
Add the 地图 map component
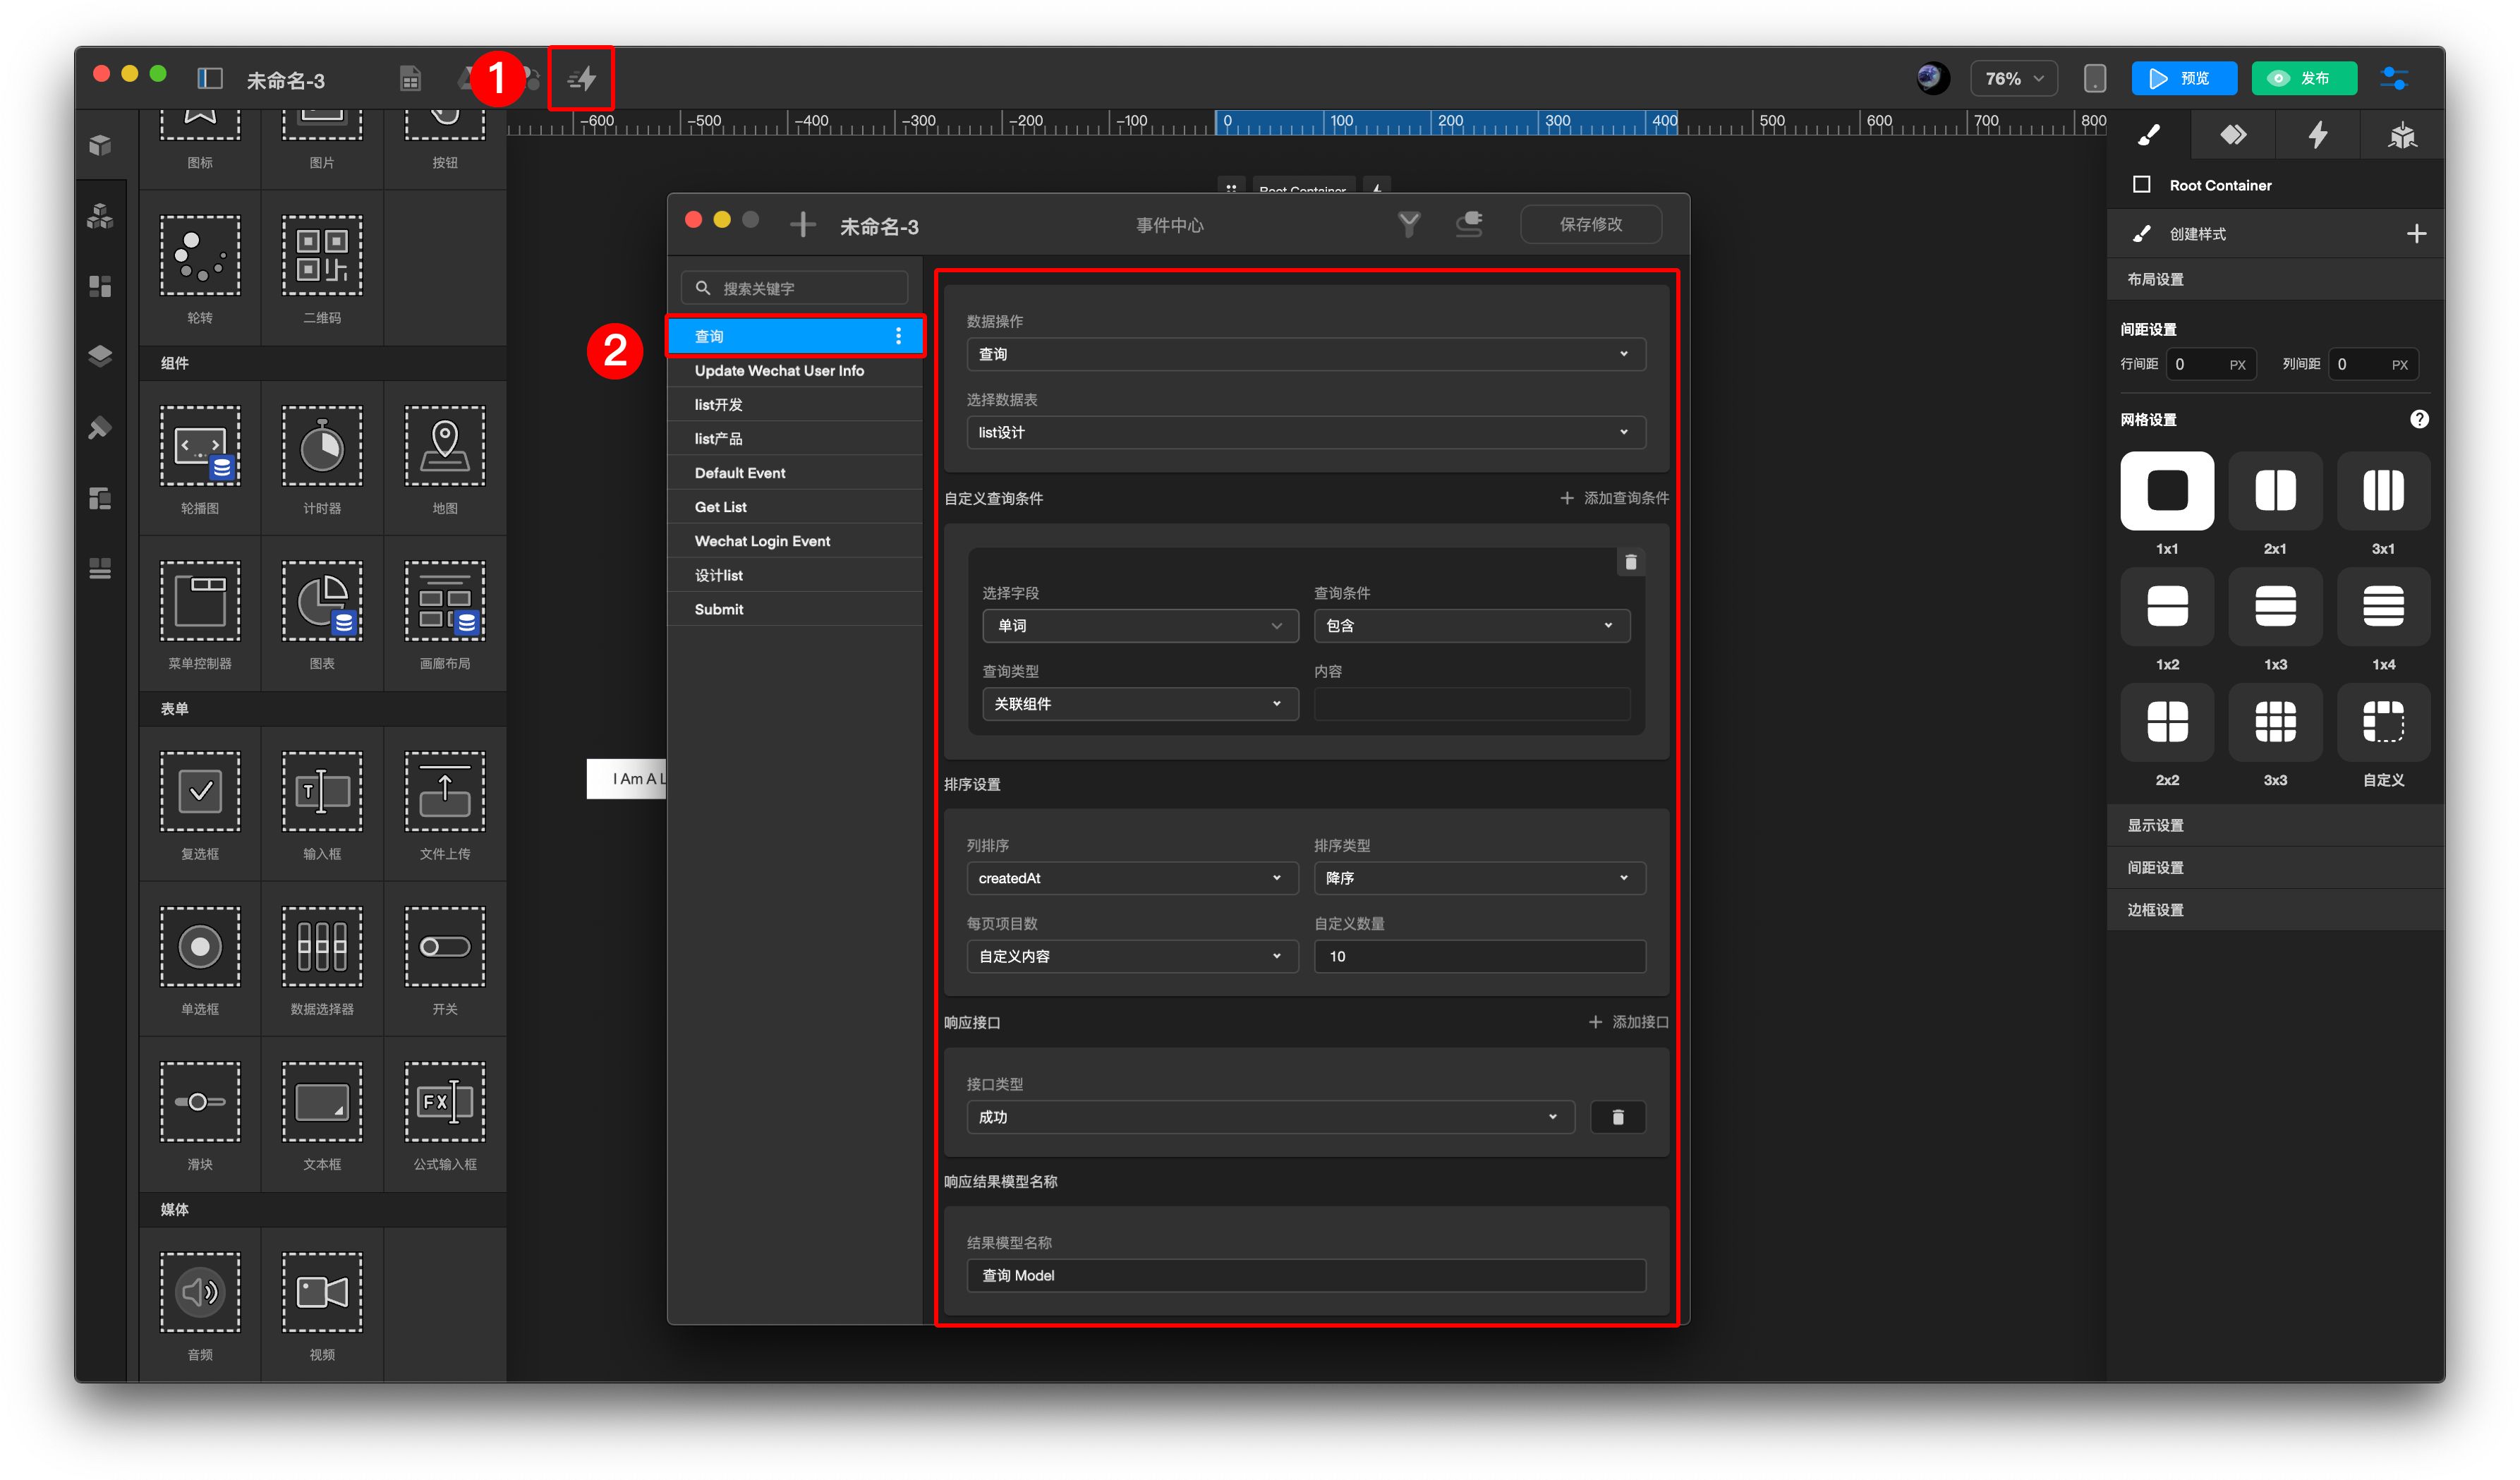pos(445,446)
